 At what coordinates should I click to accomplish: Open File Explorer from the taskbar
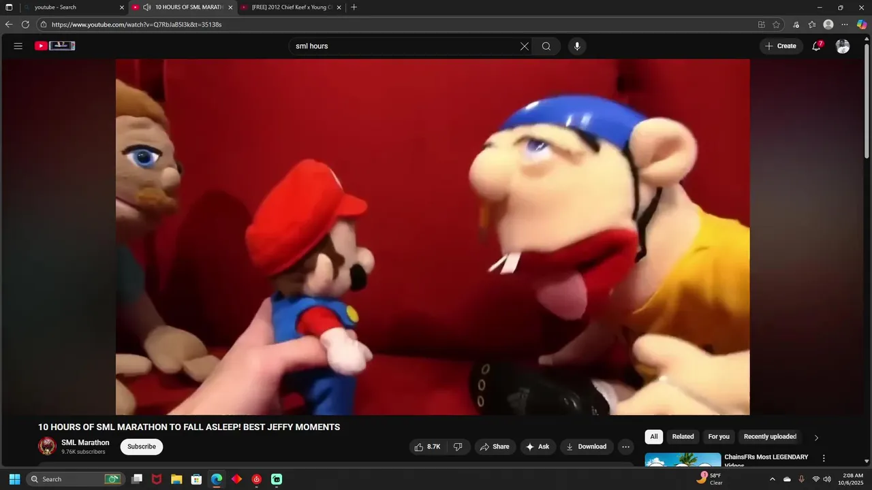coord(176,479)
